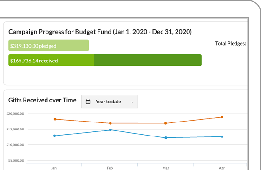
Task: Click the chevron arrow in date range selector
Action: click(x=132, y=102)
